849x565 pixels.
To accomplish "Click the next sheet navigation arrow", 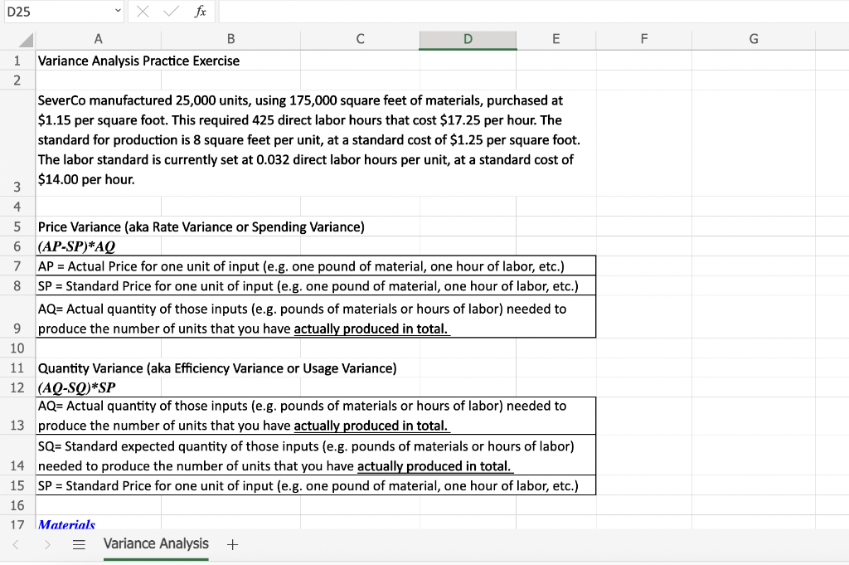I will [x=46, y=544].
